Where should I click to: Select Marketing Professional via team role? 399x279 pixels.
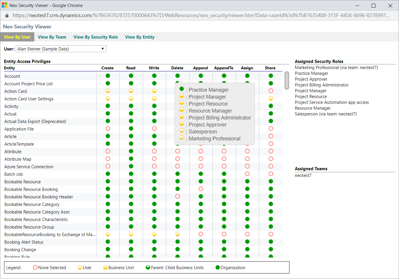336,68
